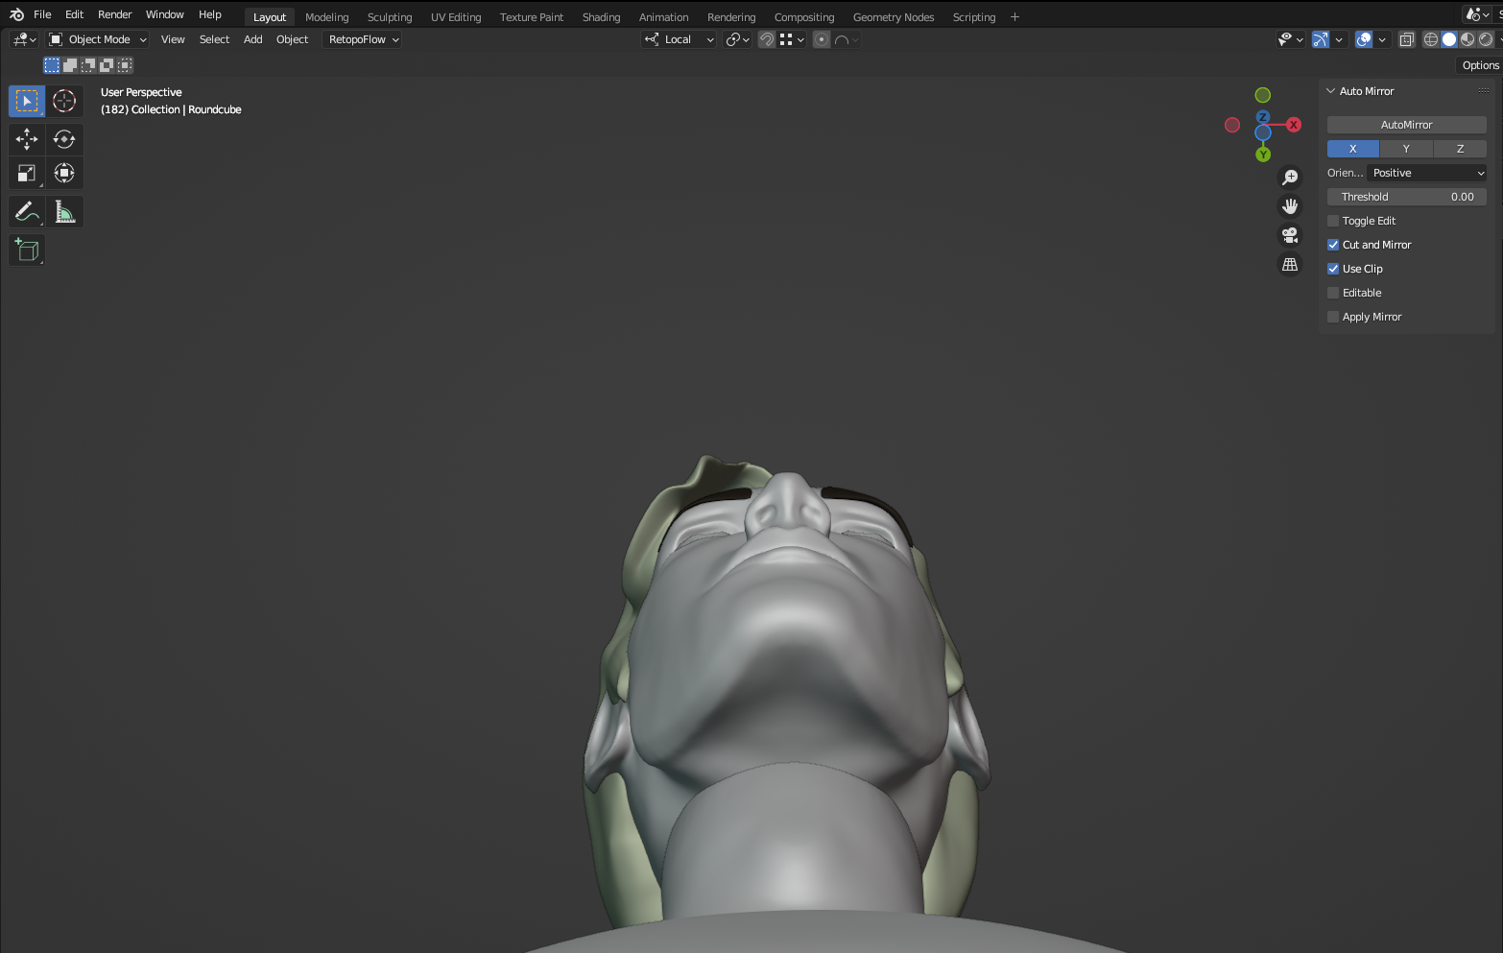Image resolution: width=1503 pixels, height=953 pixels.
Task: Open the pivot point dropdown
Action: click(x=737, y=39)
